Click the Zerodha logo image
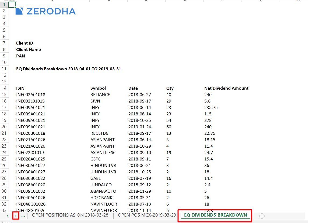Image resolution: width=323 pixels, height=223 pixels. pos(45,11)
